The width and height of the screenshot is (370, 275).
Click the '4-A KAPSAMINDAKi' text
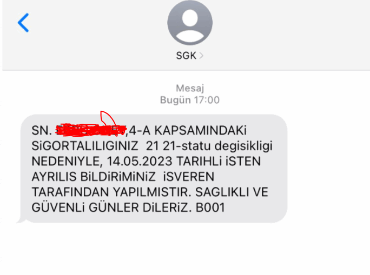coord(188,131)
